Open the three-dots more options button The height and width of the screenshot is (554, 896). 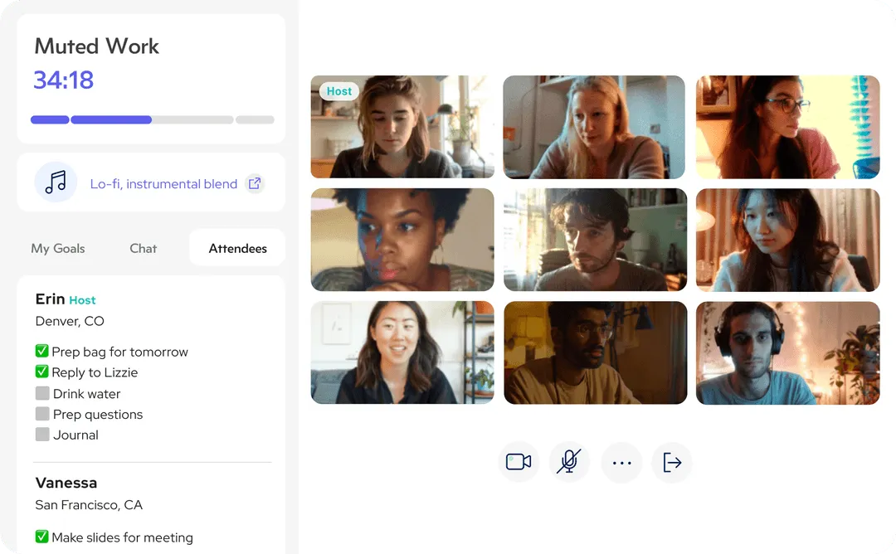[621, 462]
